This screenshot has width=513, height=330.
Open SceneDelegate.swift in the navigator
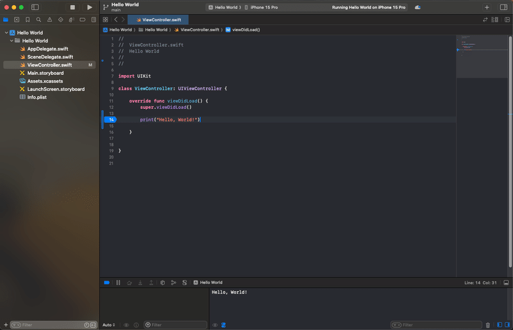pos(50,57)
